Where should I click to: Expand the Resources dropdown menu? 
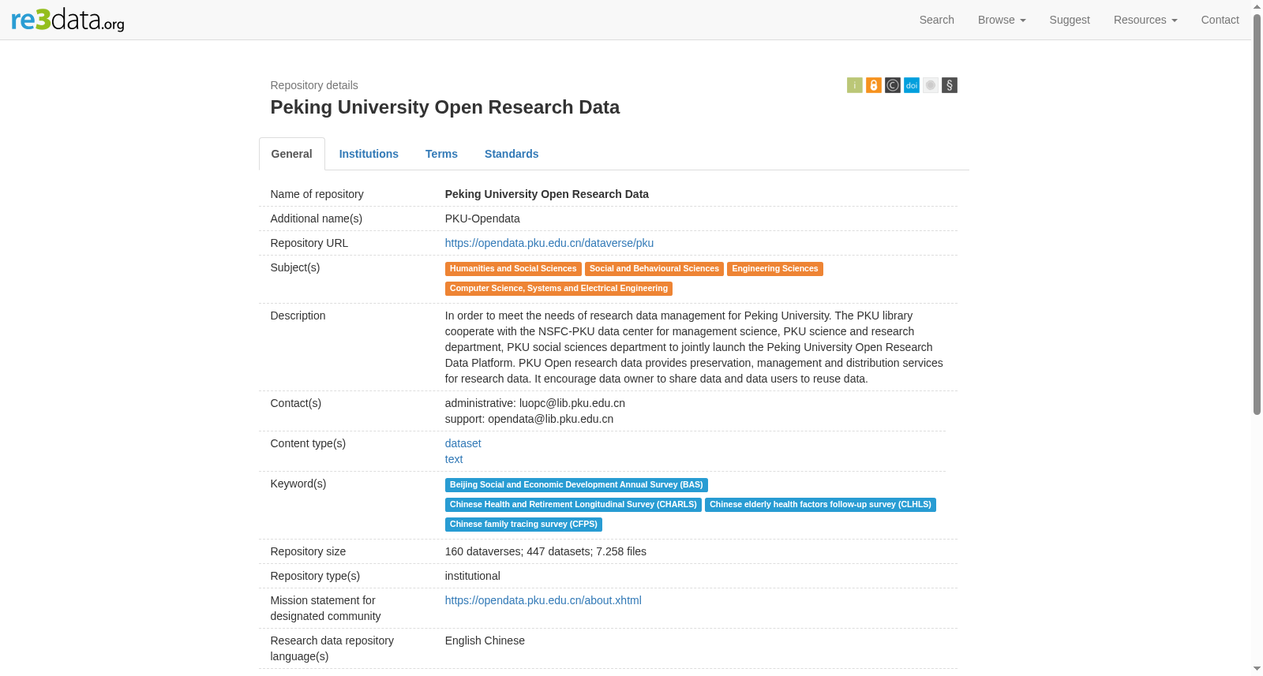coord(1145,20)
